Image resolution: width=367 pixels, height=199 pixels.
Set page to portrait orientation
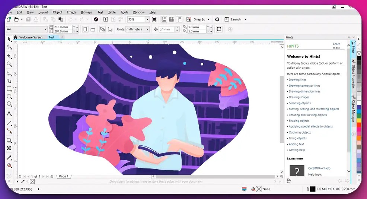(x=85, y=29)
